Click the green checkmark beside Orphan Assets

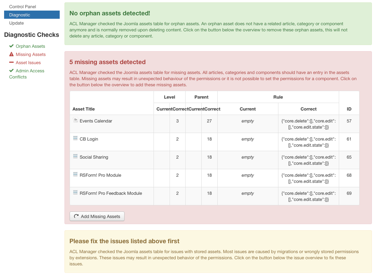(11, 46)
